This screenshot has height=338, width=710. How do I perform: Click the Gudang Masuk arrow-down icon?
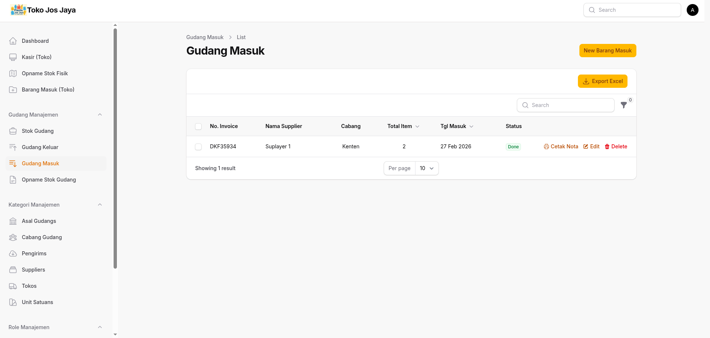[13, 163]
